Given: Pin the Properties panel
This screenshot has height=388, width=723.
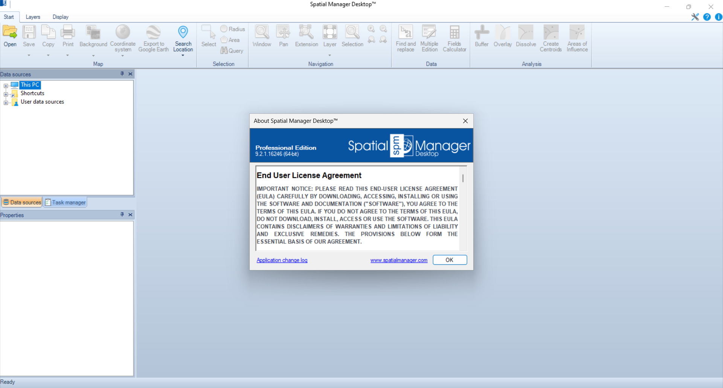Looking at the screenshot, I should [122, 215].
